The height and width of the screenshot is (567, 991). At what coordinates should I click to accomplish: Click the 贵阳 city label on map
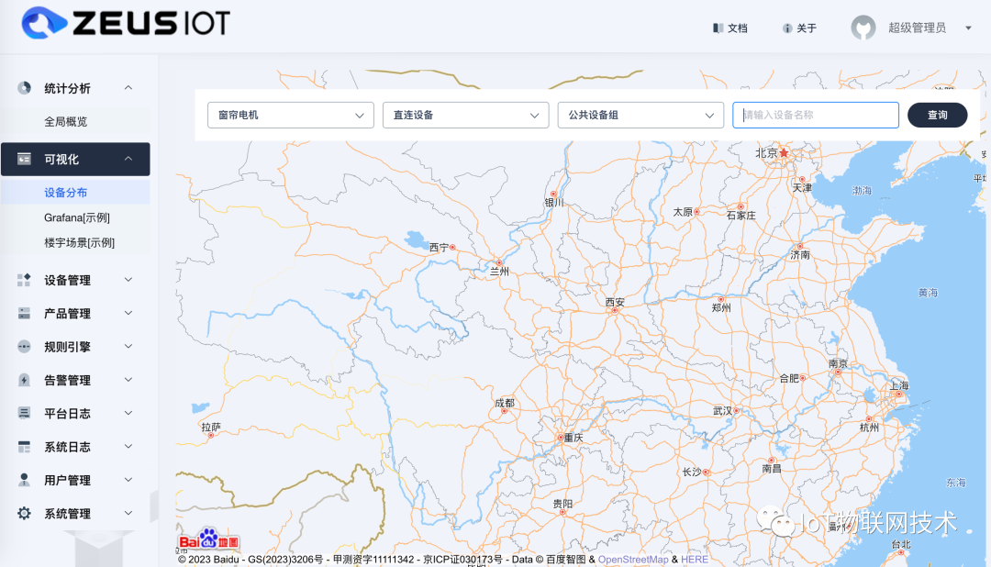[562, 504]
